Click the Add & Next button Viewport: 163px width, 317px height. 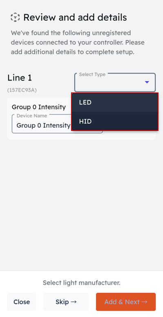tap(126, 302)
